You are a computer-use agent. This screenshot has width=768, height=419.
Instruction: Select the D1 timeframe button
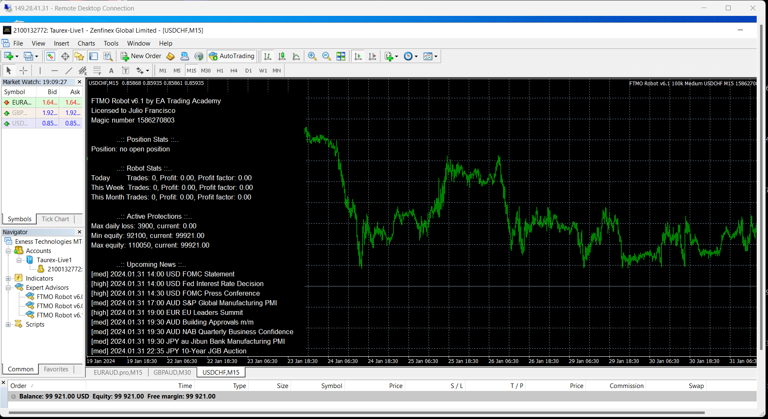pos(249,71)
